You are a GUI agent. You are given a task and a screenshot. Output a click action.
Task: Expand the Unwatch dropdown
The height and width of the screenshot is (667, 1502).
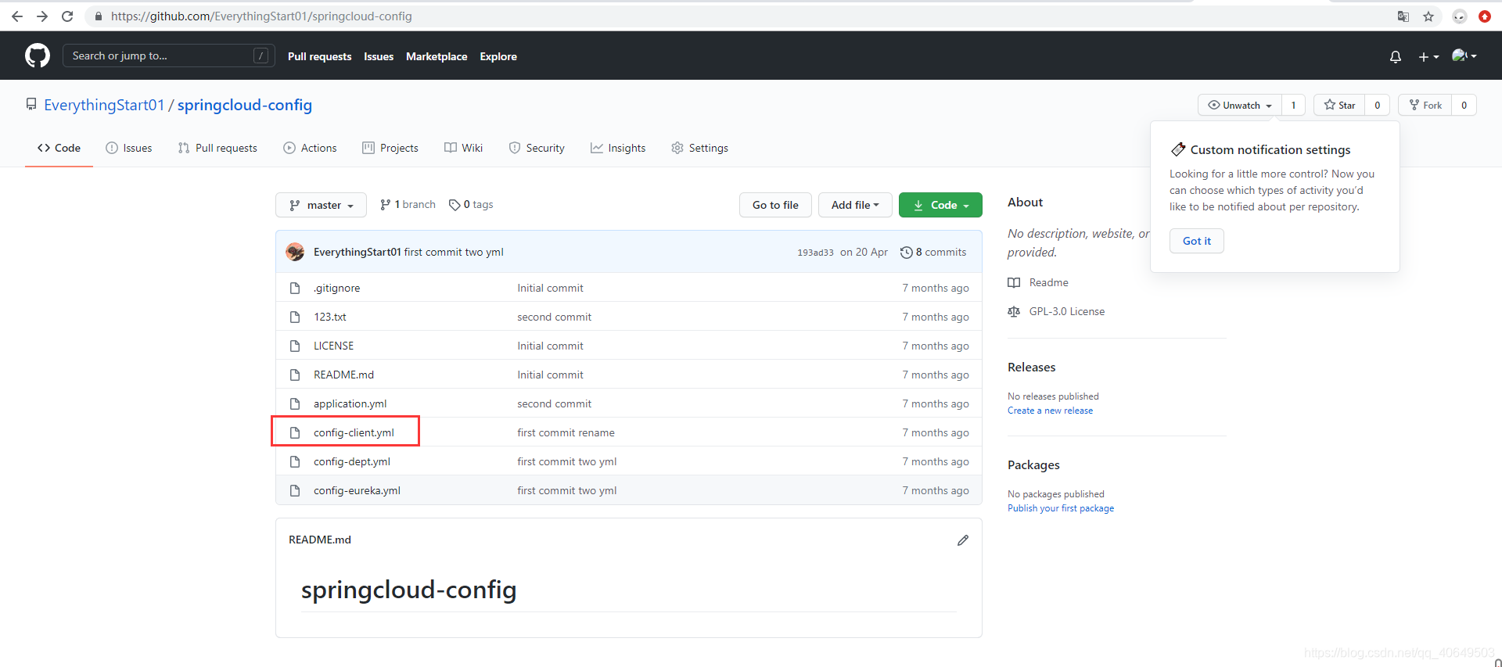click(x=1240, y=105)
